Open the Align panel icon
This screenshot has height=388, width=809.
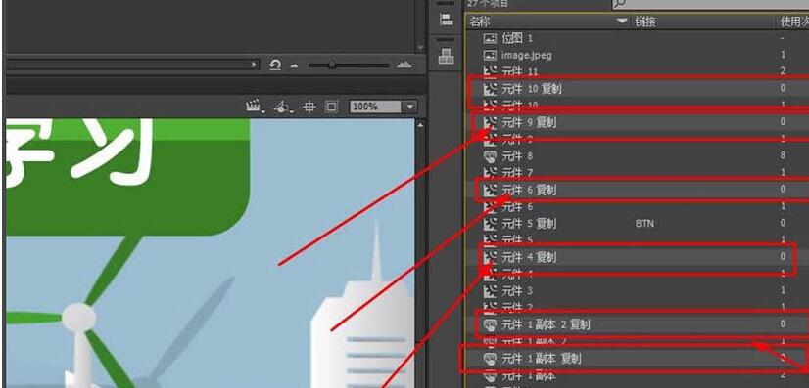(446, 20)
